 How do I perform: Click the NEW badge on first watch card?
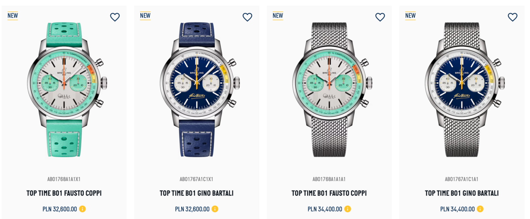[12, 16]
